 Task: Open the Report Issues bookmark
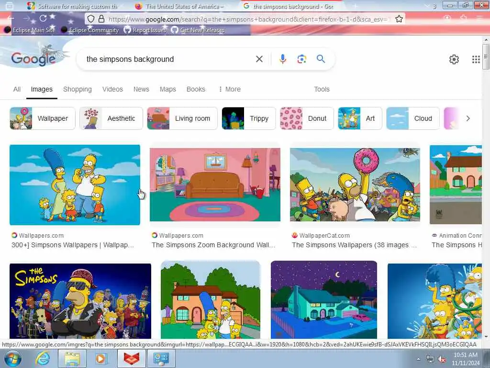pyautogui.click(x=145, y=30)
